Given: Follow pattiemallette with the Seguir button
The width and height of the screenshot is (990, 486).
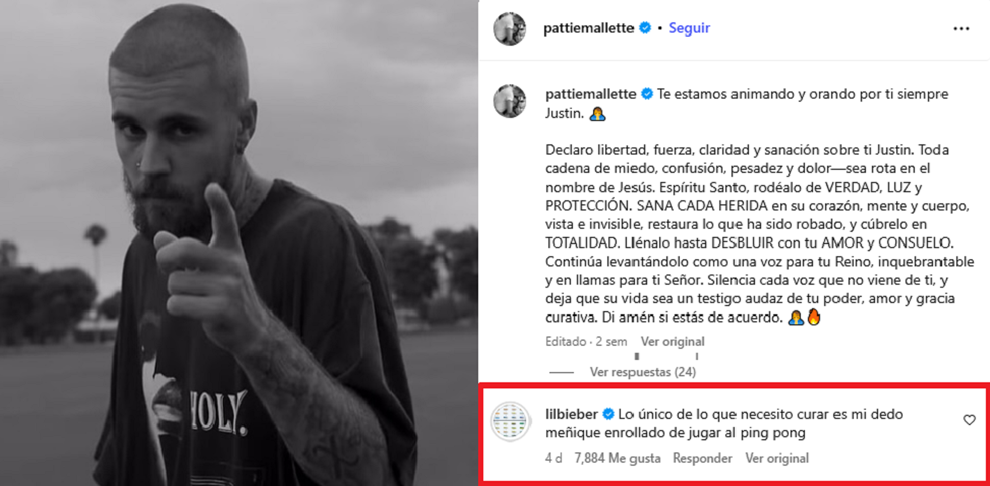Looking at the screenshot, I should 689,28.
